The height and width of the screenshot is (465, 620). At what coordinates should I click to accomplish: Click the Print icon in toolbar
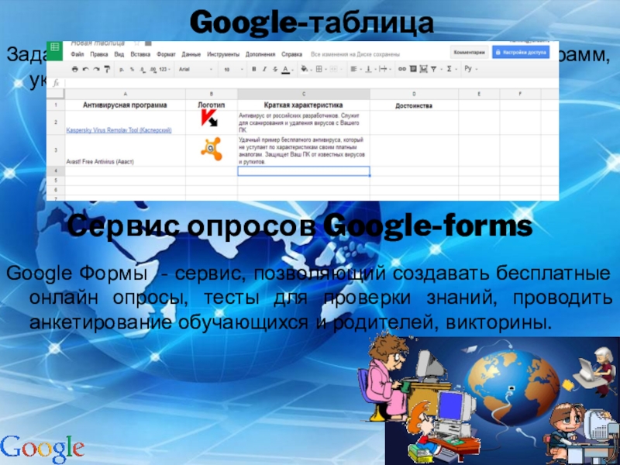pyautogui.click(x=74, y=69)
